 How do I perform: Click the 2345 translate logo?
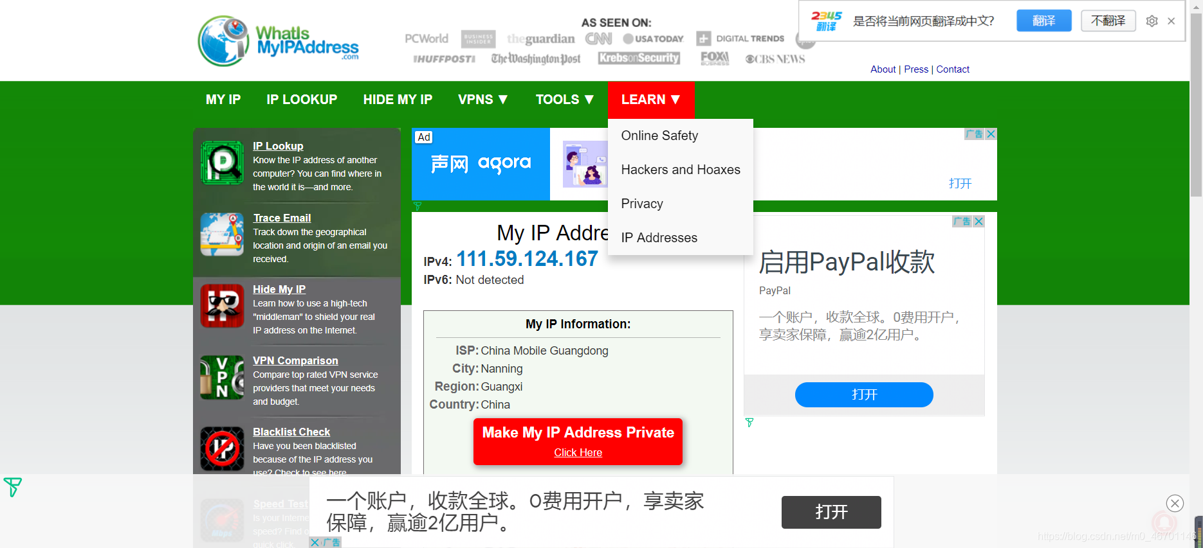pos(827,21)
